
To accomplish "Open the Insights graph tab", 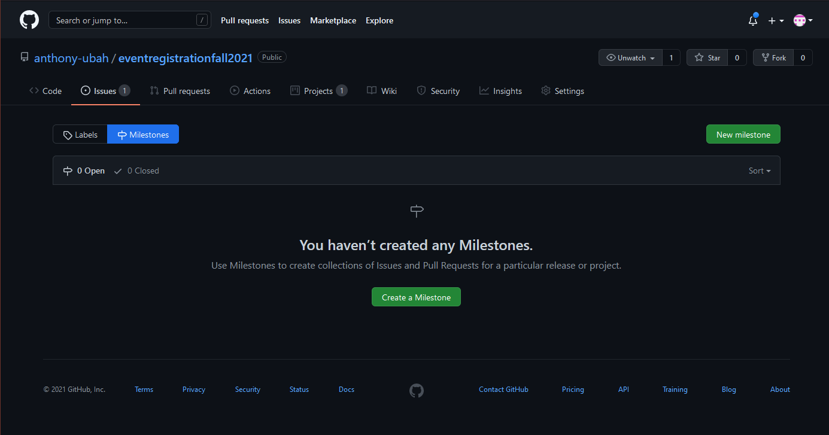I will (500, 91).
